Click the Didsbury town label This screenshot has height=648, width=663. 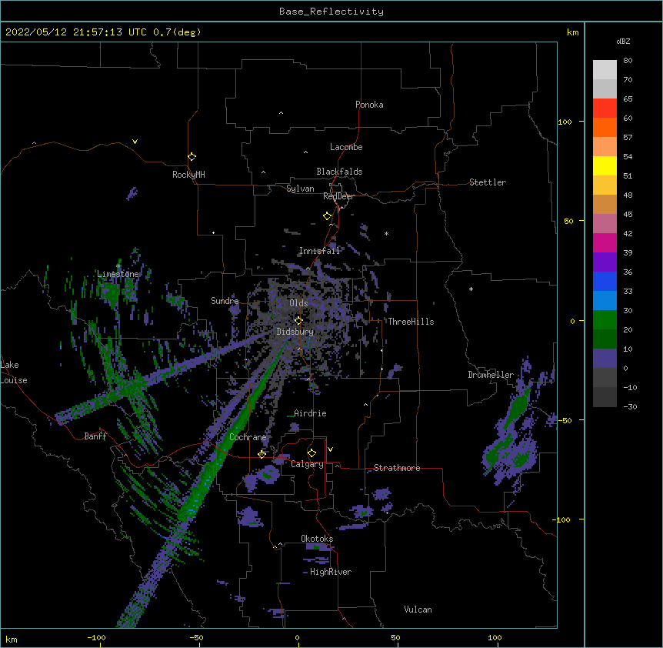click(295, 332)
